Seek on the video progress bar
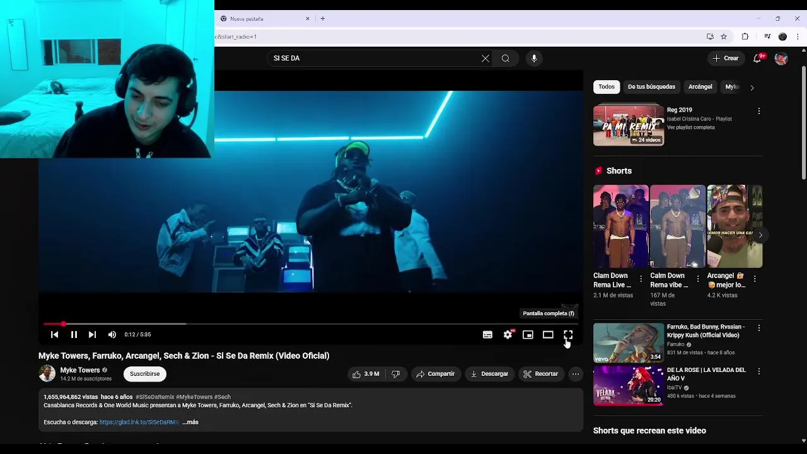 coord(311,324)
